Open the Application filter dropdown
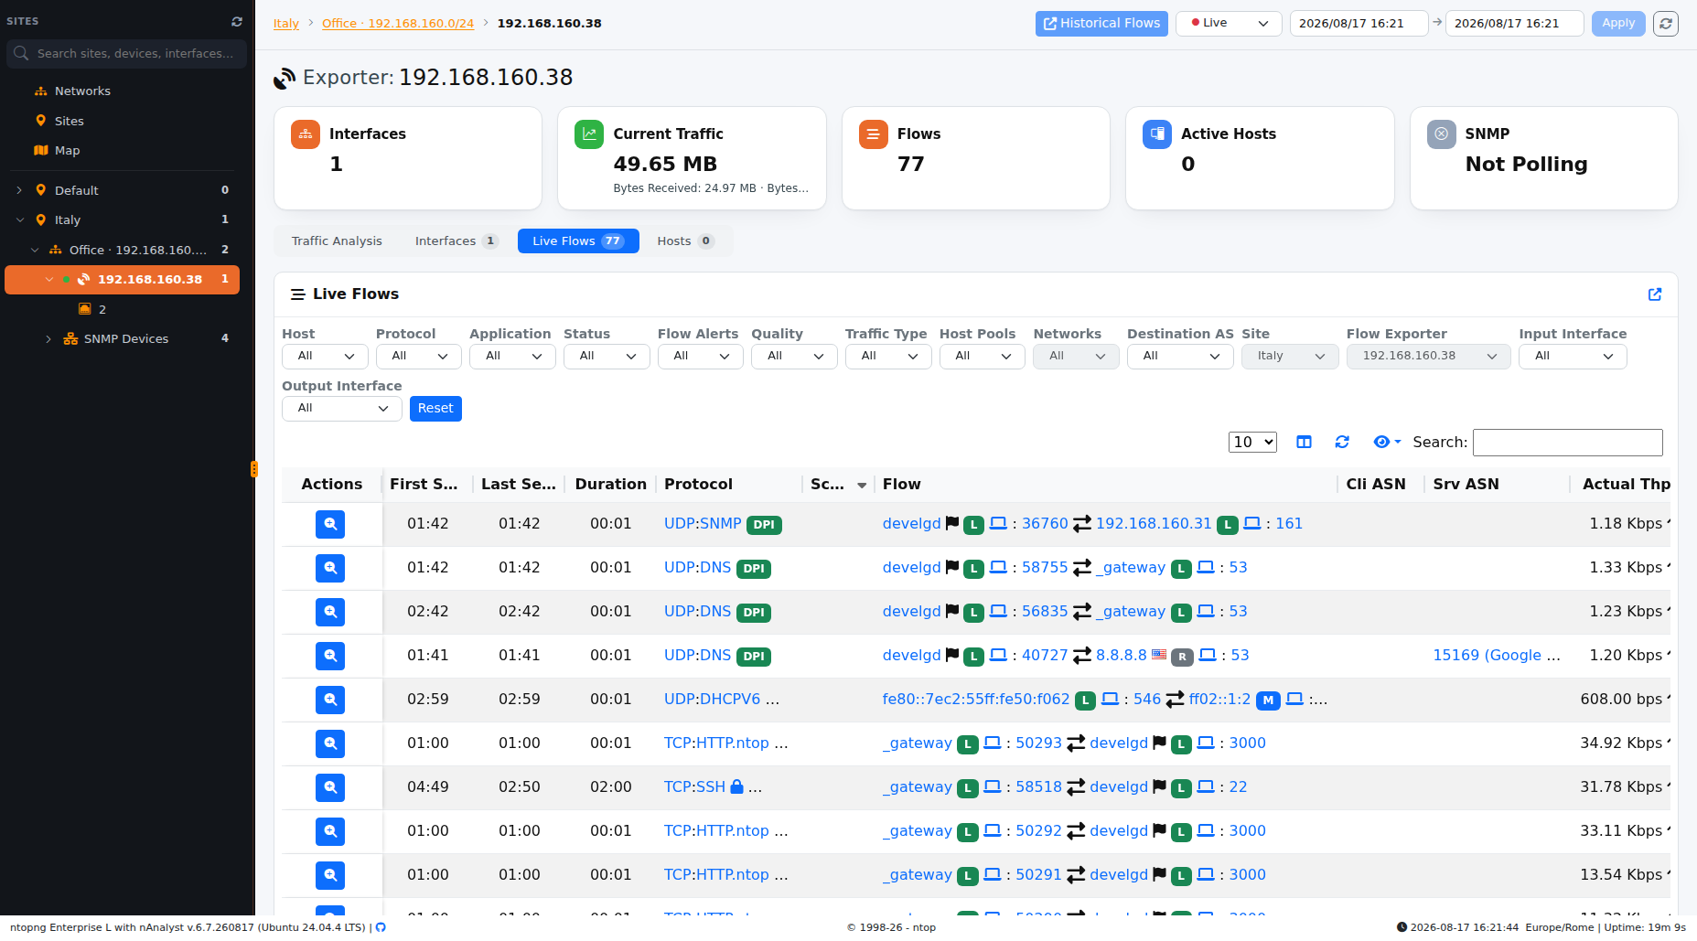The image size is (1697, 941). coord(512,357)
